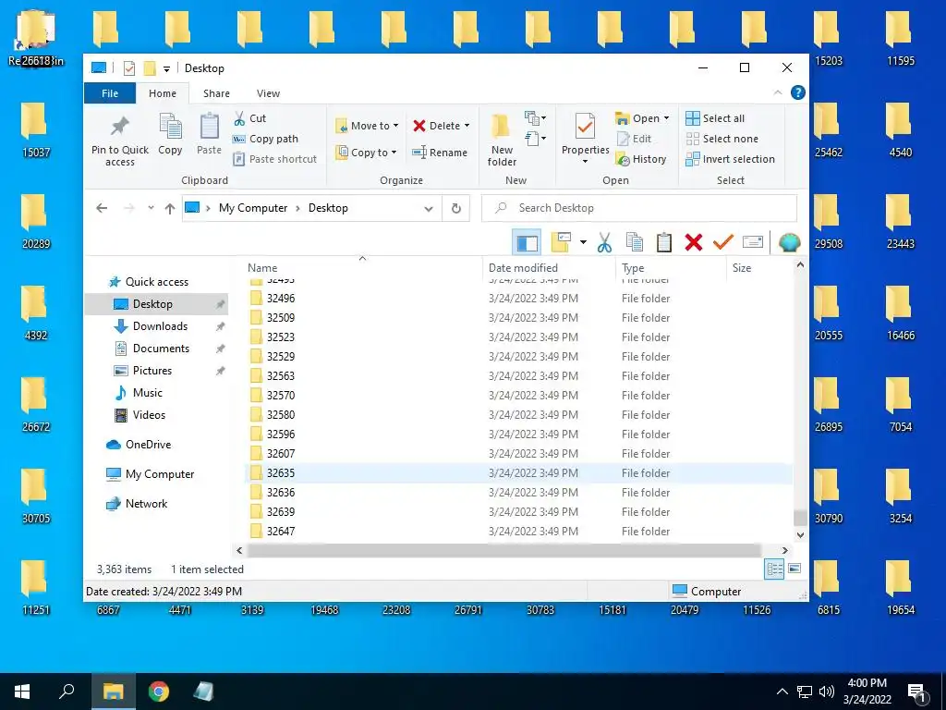Click quick access properties checkmark icon in title bar
Viewport: 946px width, 710px height.
click(x=129, y=68)
